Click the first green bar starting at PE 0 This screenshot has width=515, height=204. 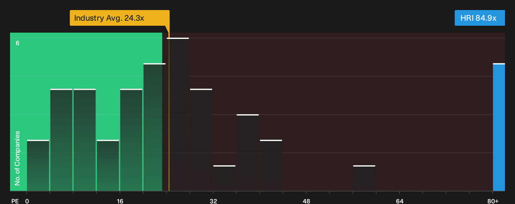tap(38, 165)
